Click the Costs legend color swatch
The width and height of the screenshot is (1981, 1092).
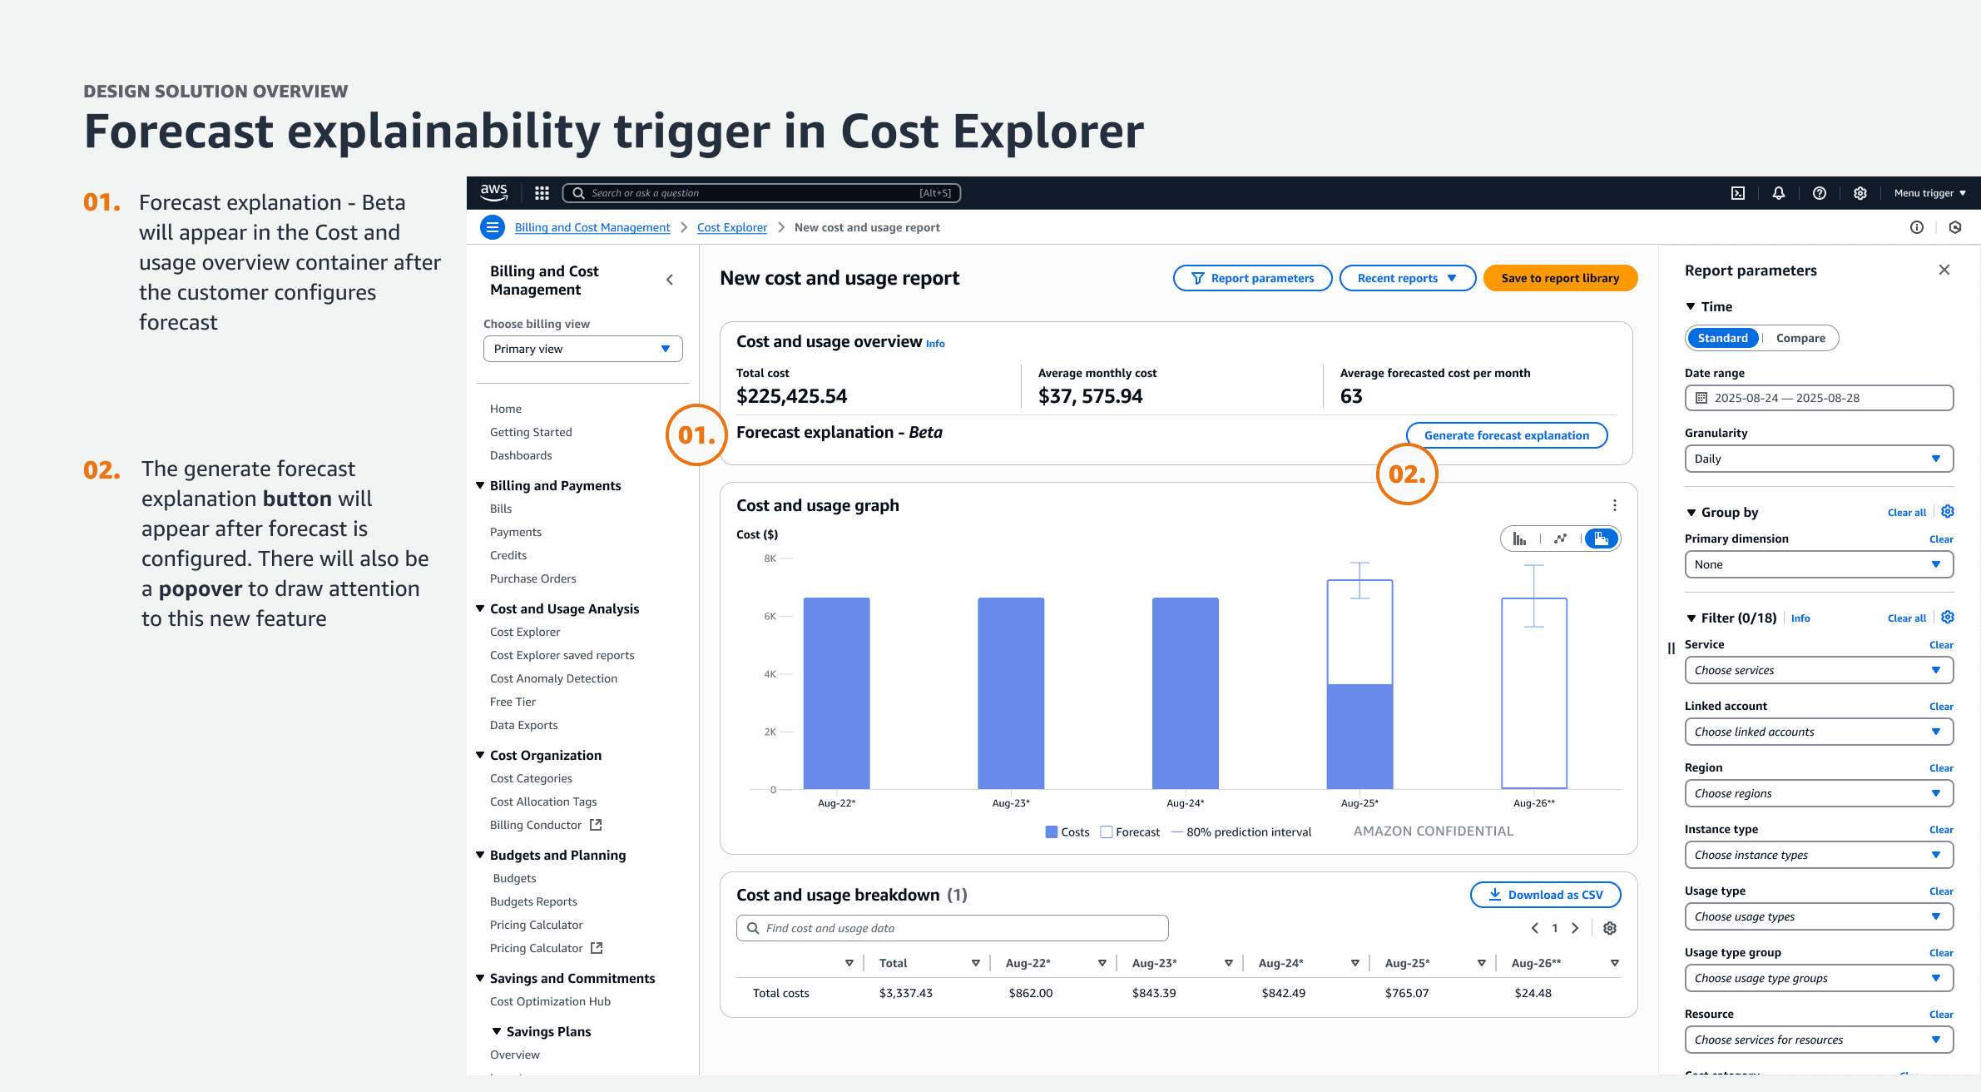click(1052, 831)
